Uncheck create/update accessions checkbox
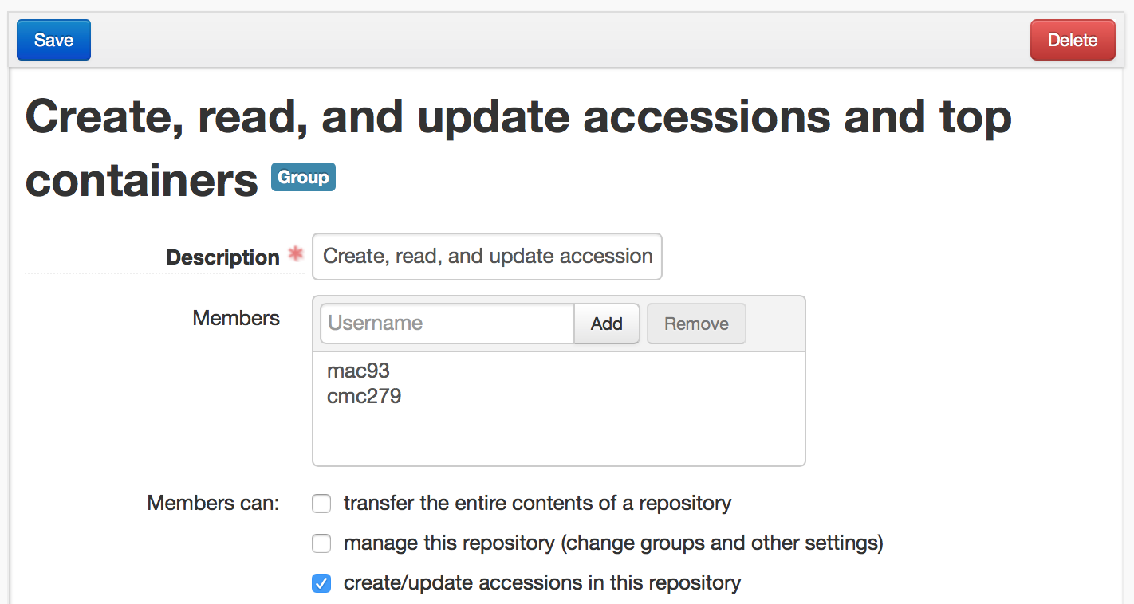Image resolution: width=1134 pixels, height=604 pixels. point(321,583)
